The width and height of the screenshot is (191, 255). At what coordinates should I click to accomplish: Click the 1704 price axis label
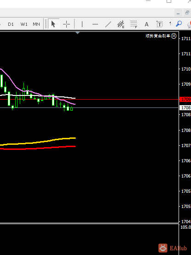(186, 221)
